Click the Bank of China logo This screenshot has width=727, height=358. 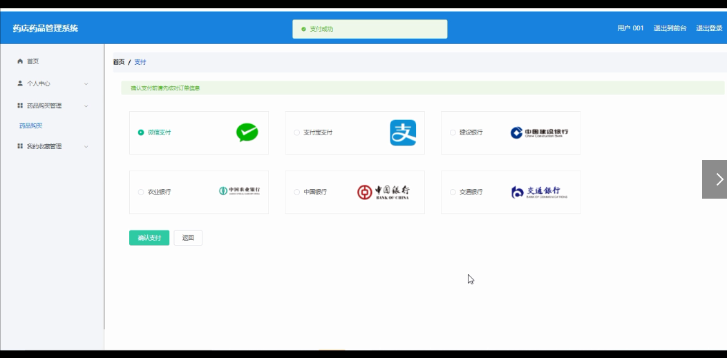384,192
